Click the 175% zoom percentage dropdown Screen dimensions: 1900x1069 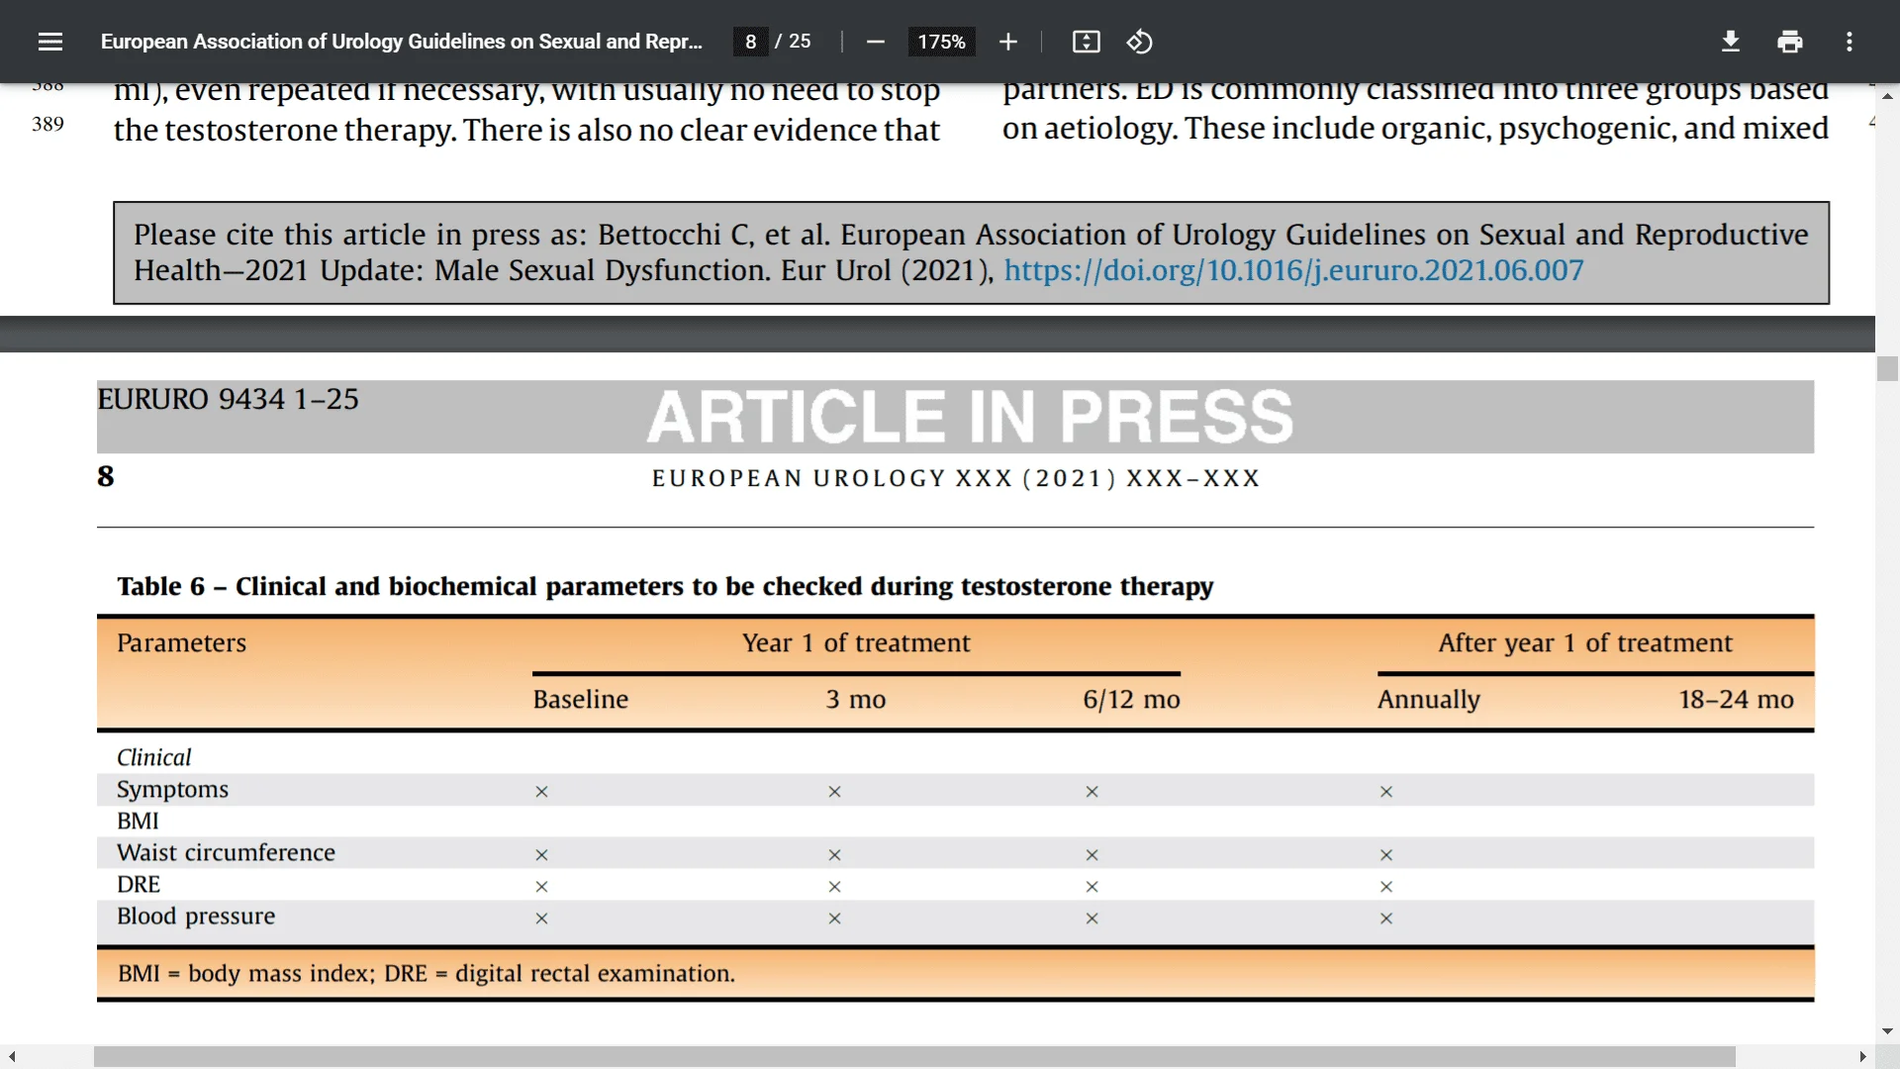point(937,42)
